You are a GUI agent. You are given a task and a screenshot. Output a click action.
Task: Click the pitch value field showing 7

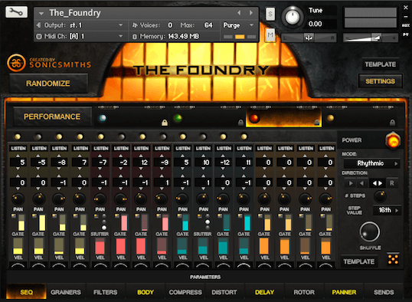tap(80, 162)
